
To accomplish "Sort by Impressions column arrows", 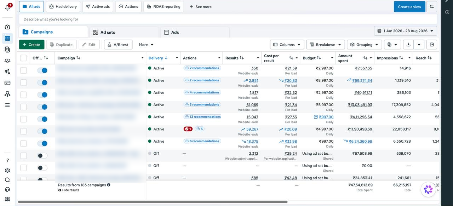I will pyautogui.click(x=401, y=58).
